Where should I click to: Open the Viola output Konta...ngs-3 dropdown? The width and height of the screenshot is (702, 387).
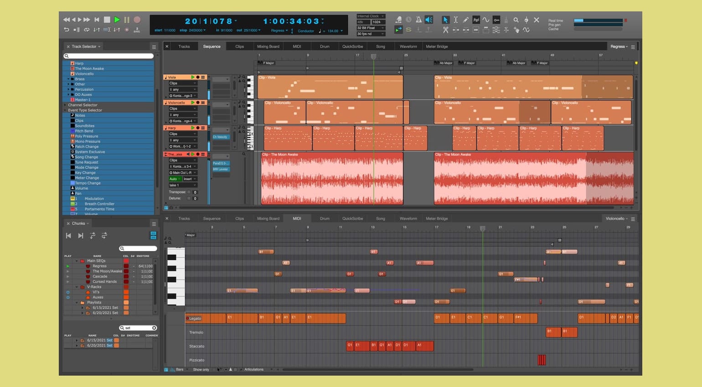click(x=183, y=96)
